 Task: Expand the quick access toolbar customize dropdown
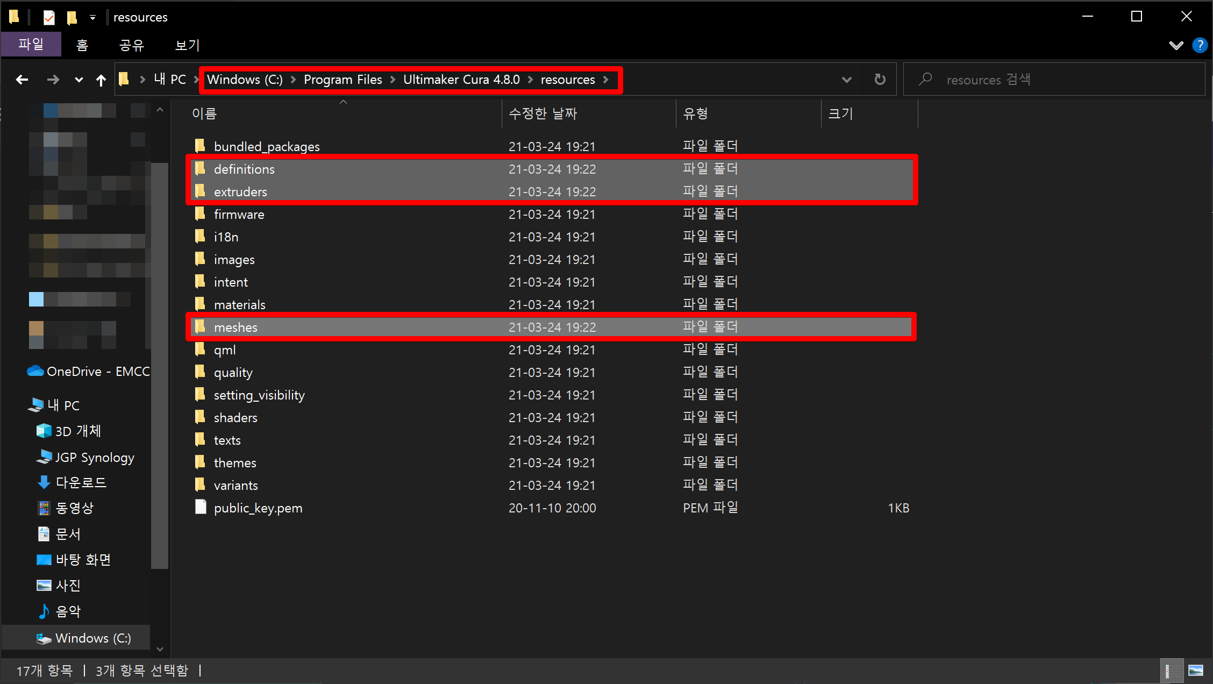coord(92,17)
